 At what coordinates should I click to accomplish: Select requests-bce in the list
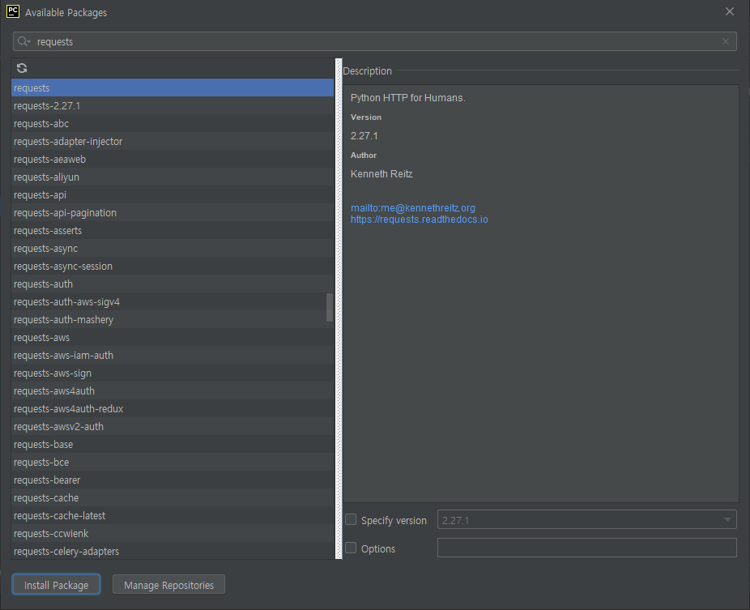click(x=173, y=463)
